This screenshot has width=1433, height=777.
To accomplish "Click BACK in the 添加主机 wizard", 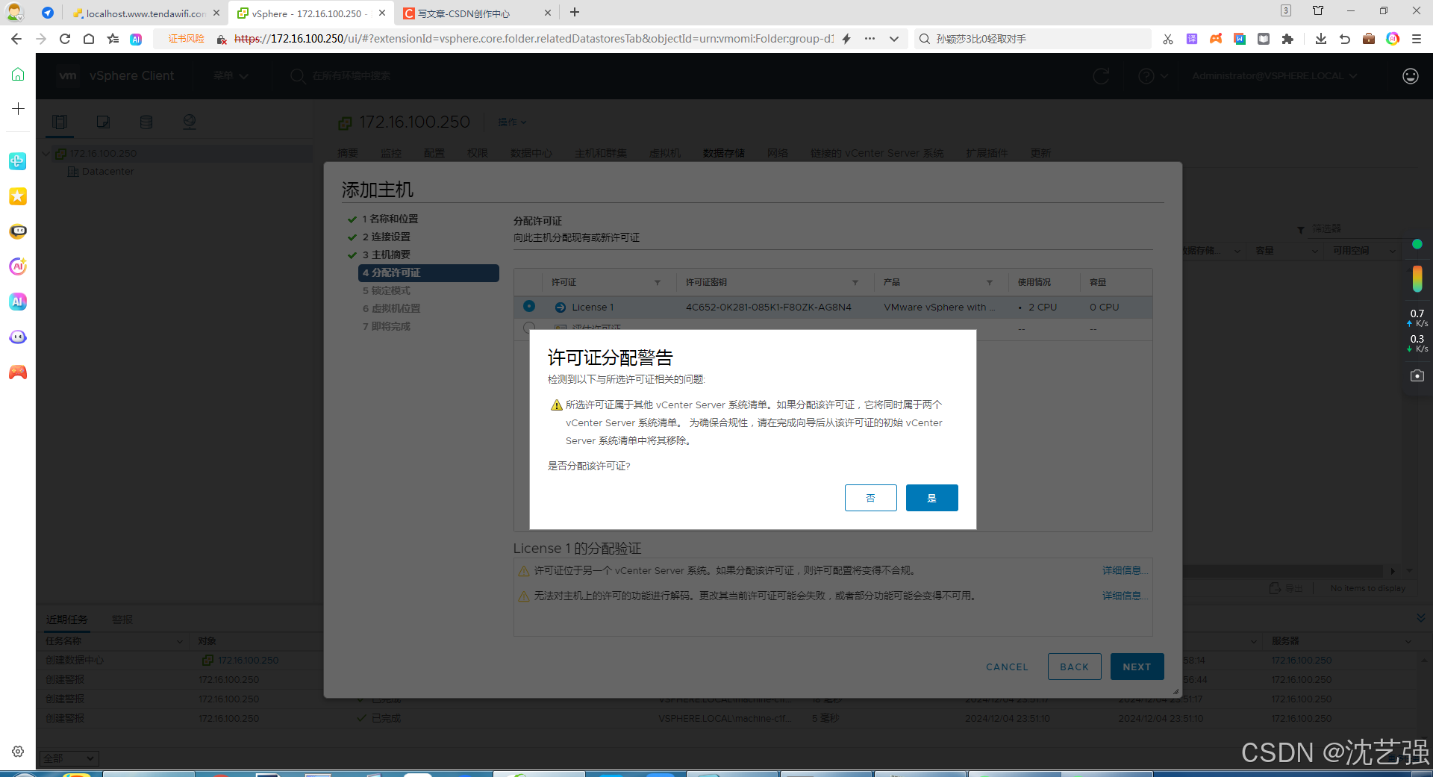I will (1074, 667).
